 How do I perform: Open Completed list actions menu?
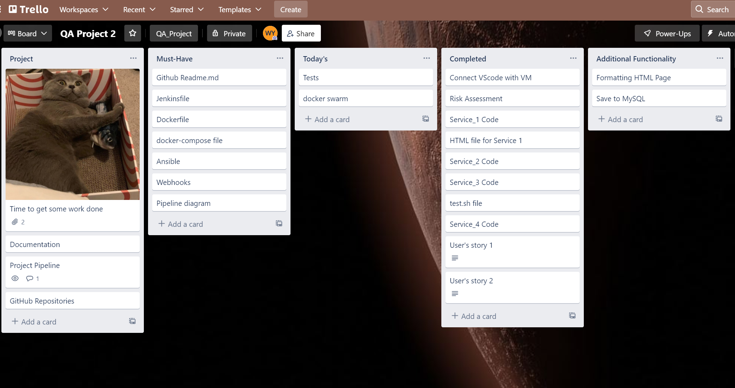pyautogui.click(x=573, y=58)
